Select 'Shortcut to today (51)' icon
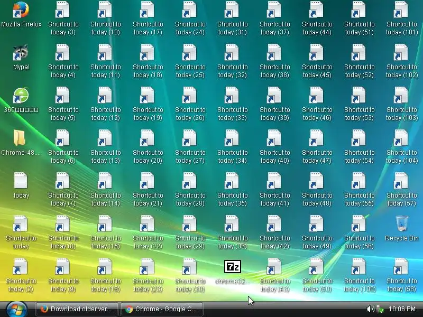This screenshot has width=423, height=317. pos(360,18)
